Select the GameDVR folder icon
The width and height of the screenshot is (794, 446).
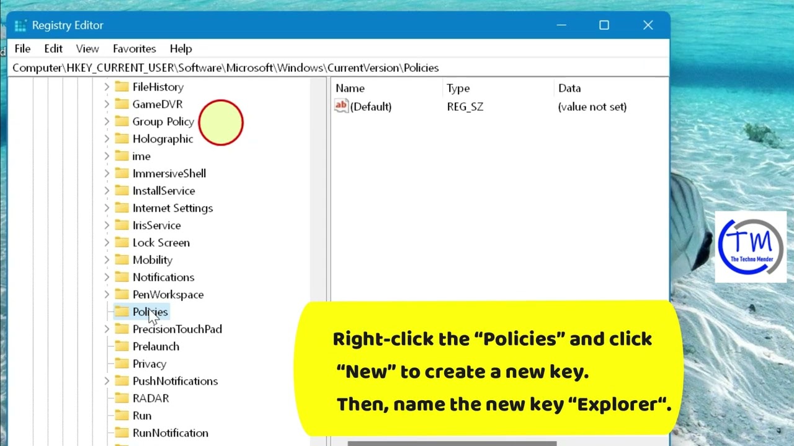(122, 104)
